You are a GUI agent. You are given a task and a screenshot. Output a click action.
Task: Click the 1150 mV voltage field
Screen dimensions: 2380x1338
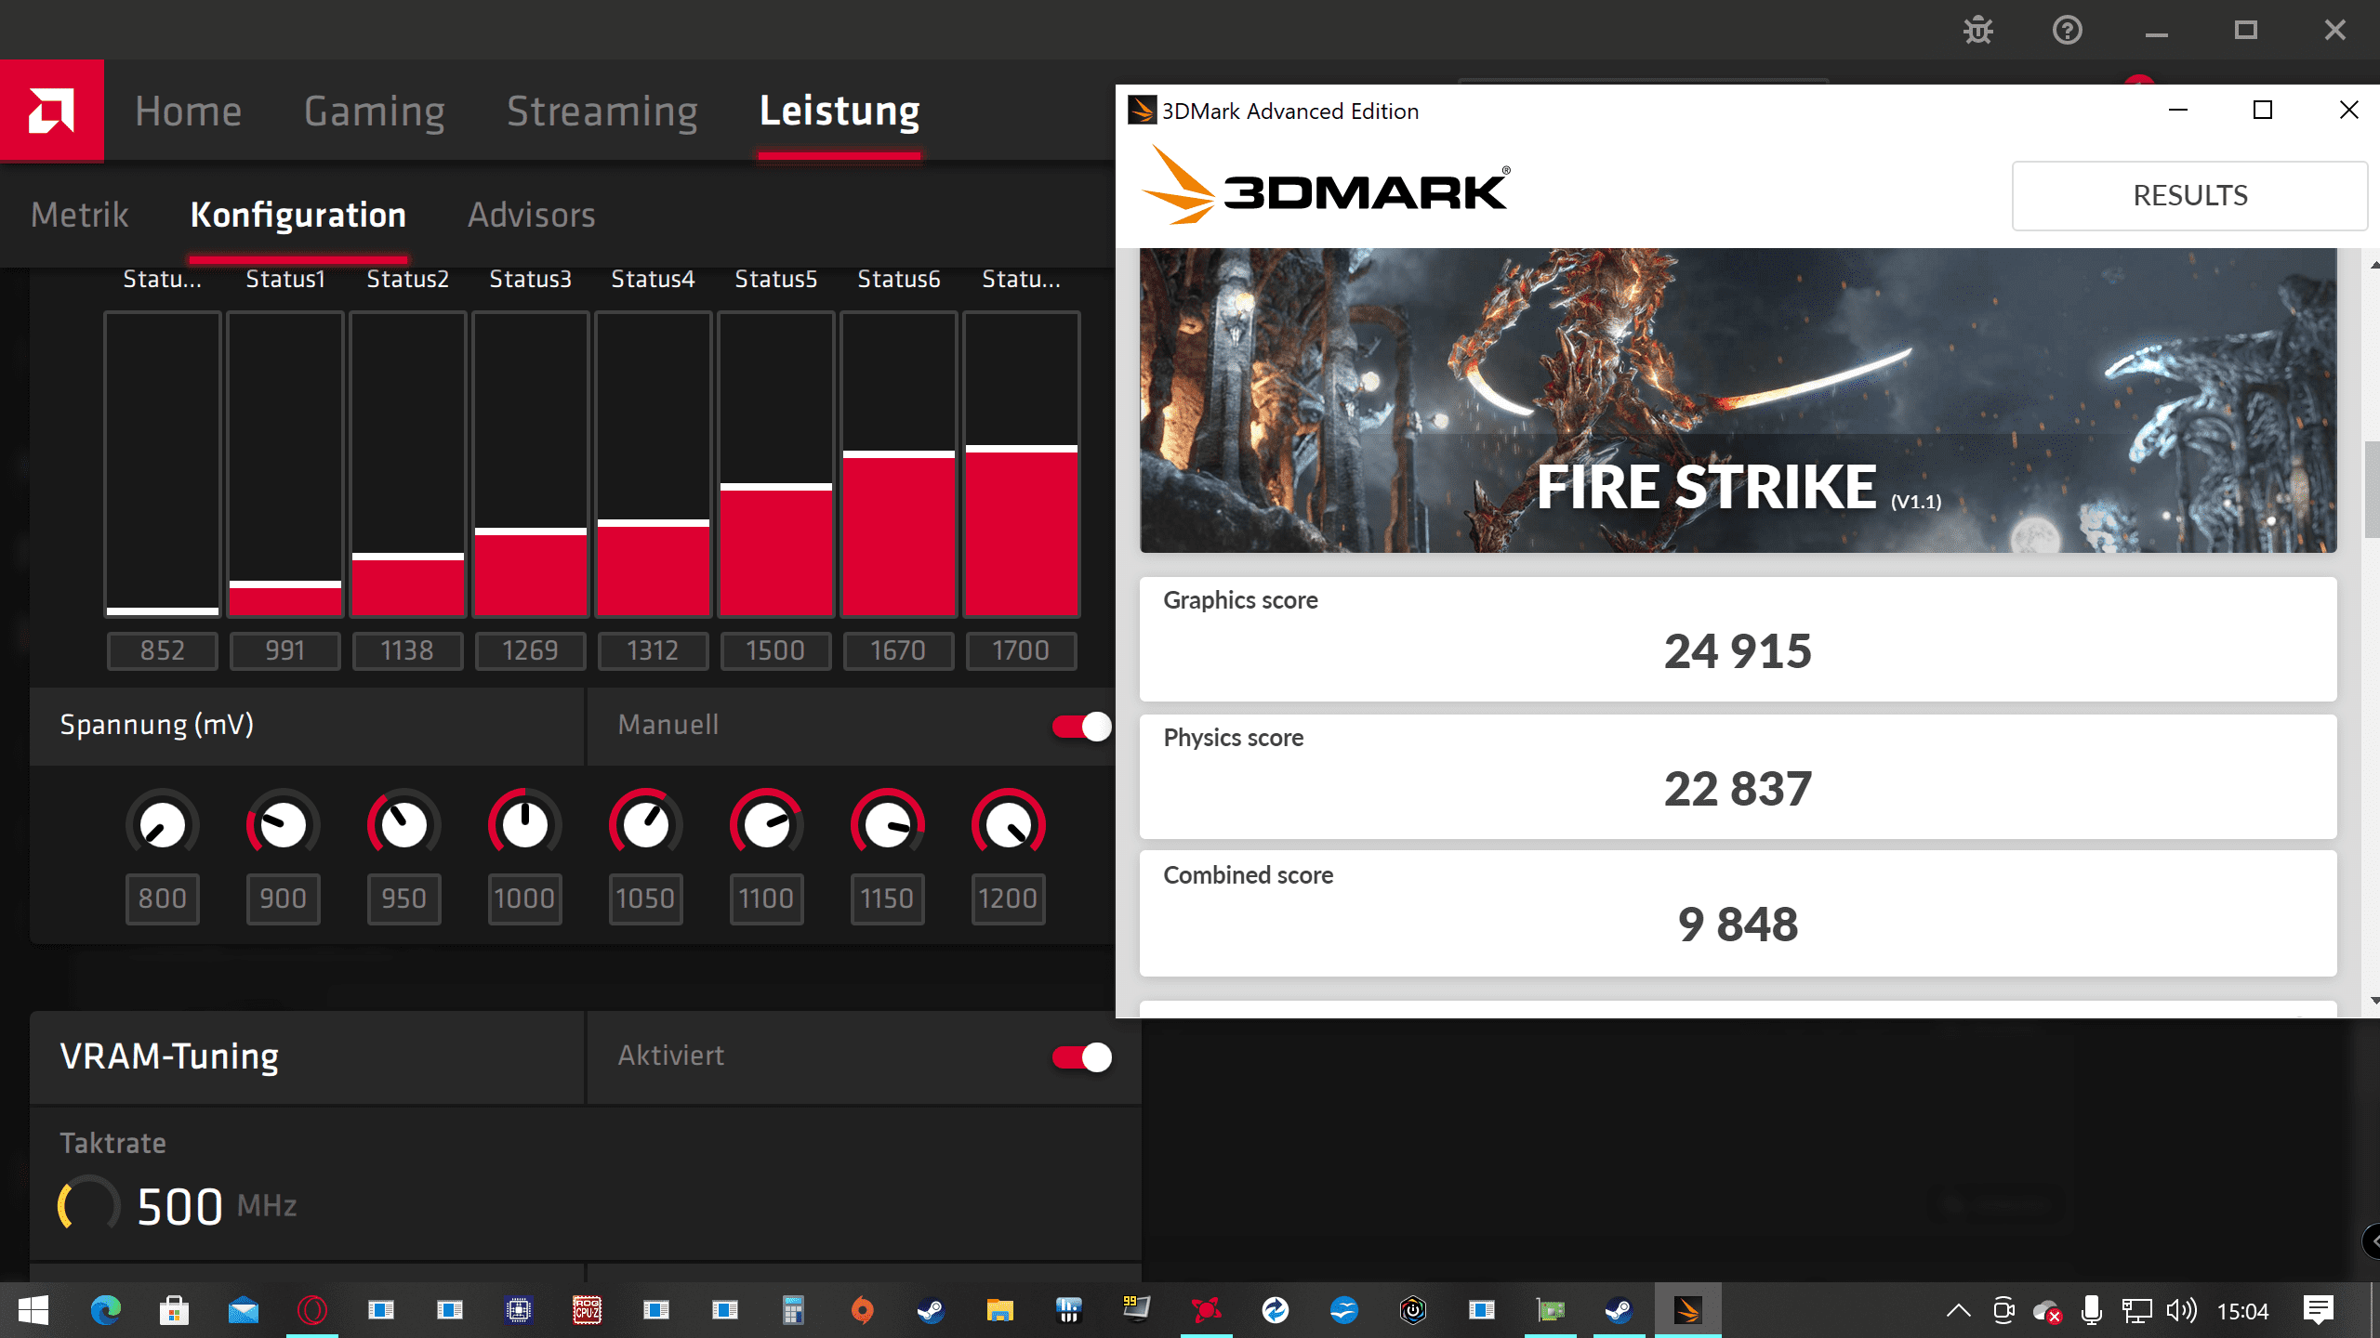[888, 899]
